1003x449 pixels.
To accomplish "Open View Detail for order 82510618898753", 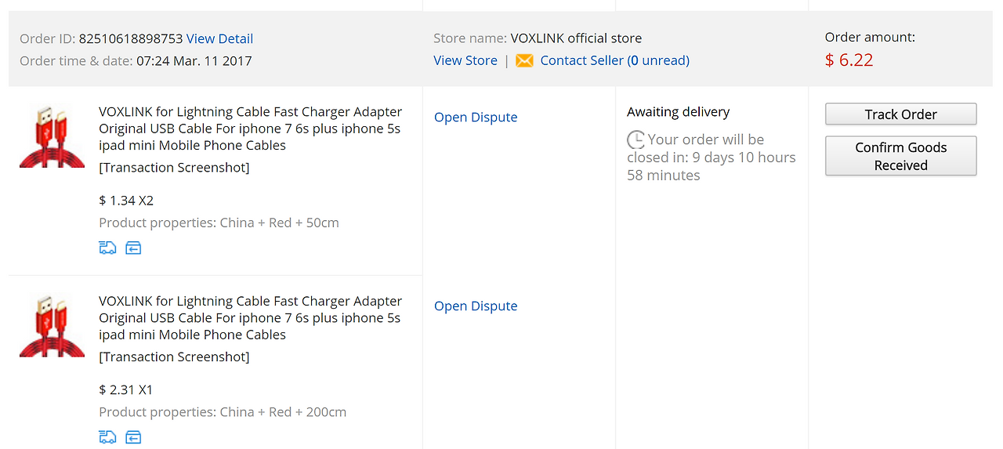I will pyautogui.click(x=219, y=38).
